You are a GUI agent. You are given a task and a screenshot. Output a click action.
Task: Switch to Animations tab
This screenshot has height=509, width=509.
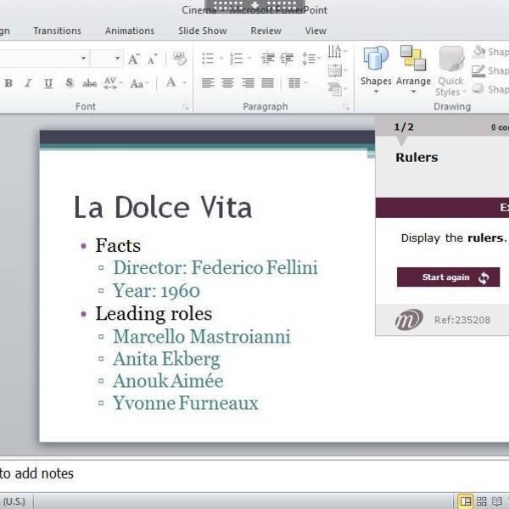pyautogui.click(x=130, y=31)
